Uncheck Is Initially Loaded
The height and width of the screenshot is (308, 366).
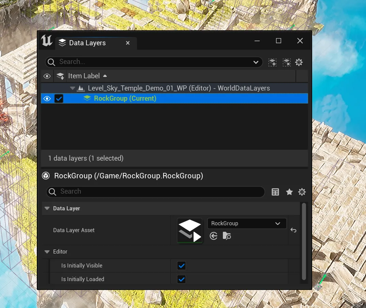pos(181,279)
